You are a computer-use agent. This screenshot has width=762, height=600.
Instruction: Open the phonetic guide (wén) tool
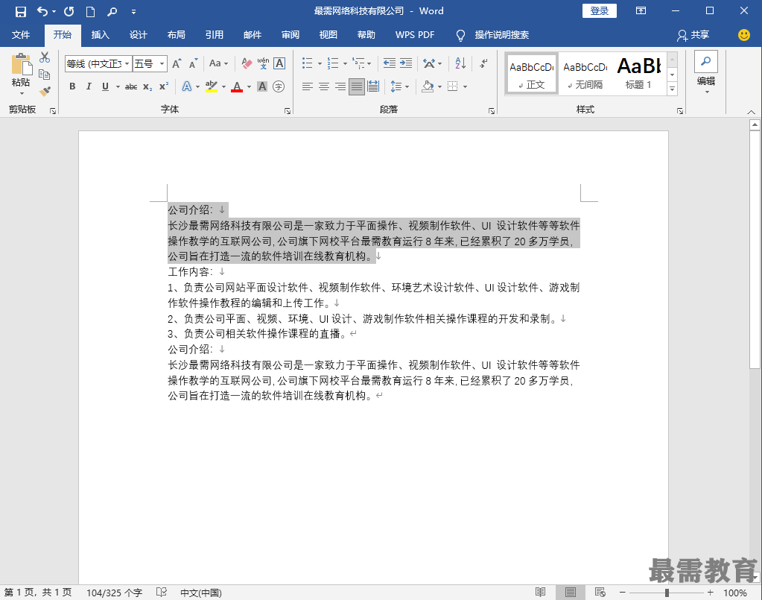click(x=263, y=63)
